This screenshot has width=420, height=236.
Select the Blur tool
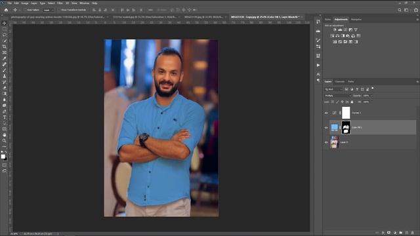tap(5, 100)
